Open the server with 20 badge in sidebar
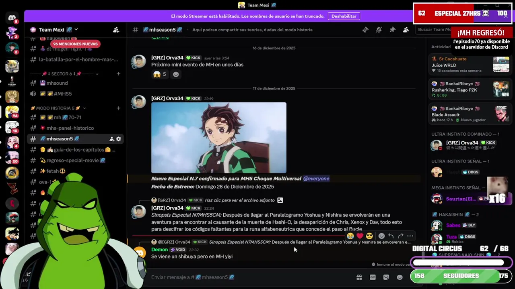Image resolution: width=515 pixels, height=289 pixels. (12, 157)
